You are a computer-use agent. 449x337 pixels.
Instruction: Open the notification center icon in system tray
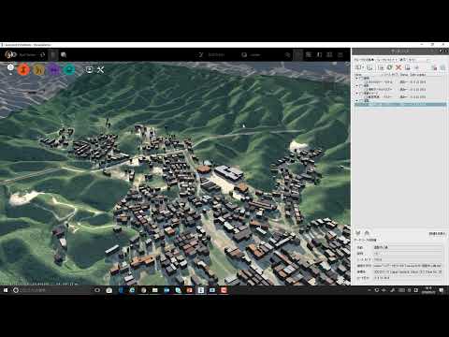[x=442, y=290]
